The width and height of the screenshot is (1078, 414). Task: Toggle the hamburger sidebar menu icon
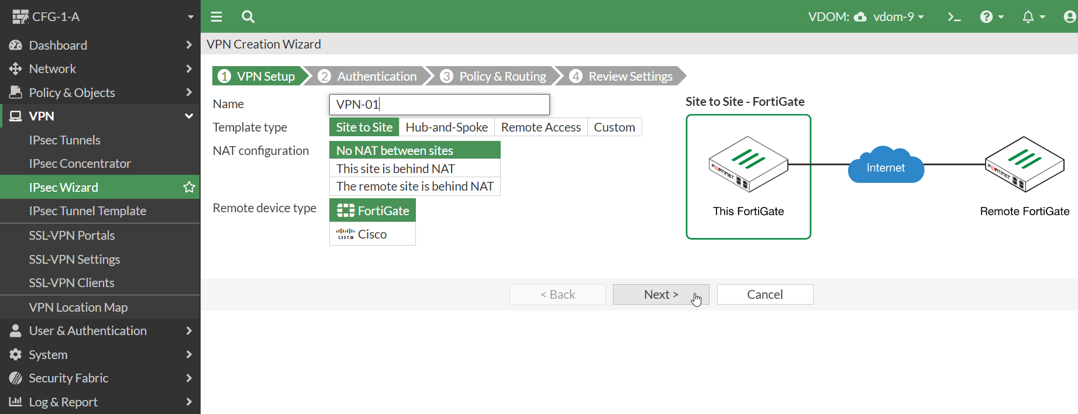coord(216,17)
